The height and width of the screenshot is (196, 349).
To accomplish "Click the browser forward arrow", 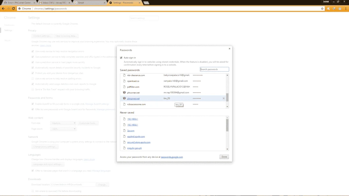I will click(x=8, y=8).
